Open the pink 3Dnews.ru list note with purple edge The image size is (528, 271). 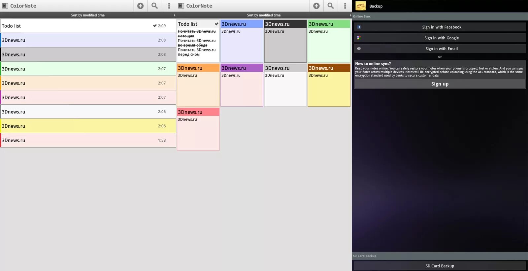(88, 97)
